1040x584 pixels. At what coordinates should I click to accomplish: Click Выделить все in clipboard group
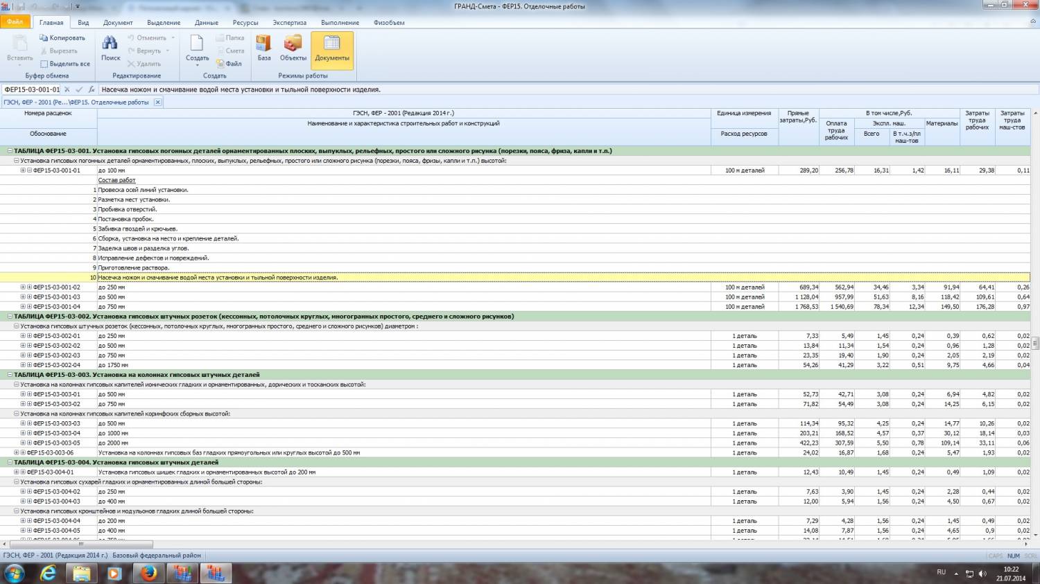coord(44,64)
